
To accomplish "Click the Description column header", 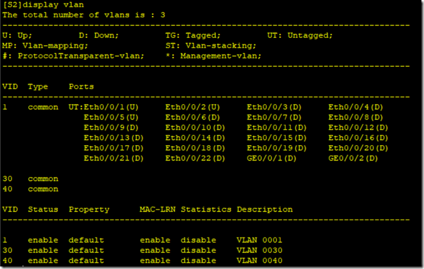I will [x=264, y=209].
